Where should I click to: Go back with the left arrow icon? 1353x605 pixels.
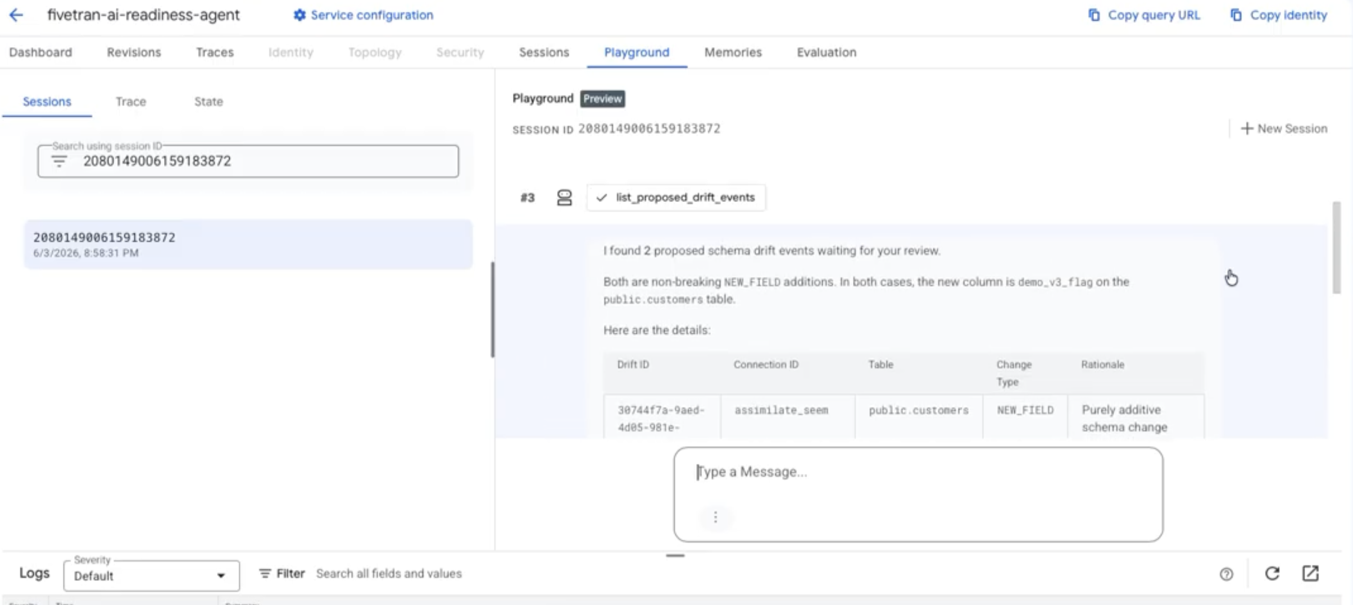[16, 15]
